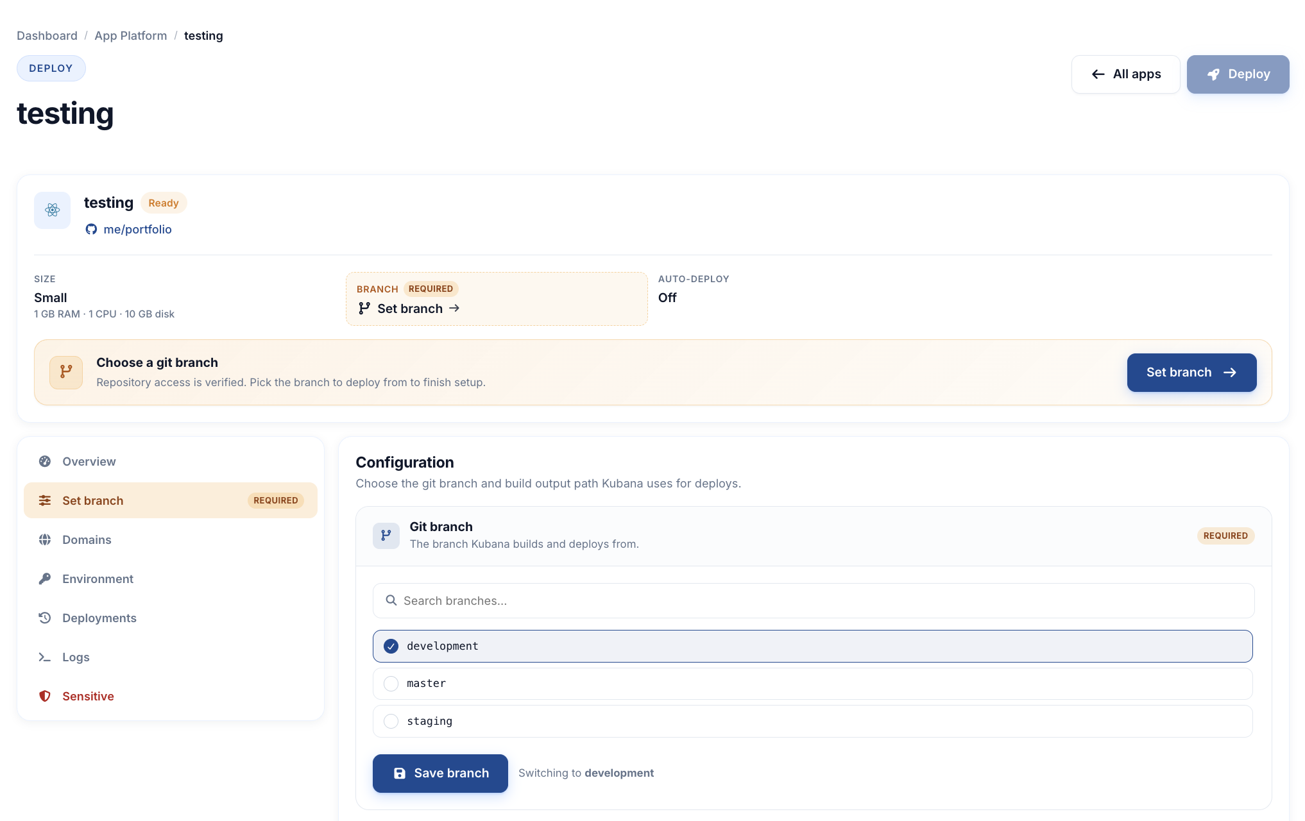
Task: Click the GitHub icon beside me/portfolio
Action: coord(91,229)
